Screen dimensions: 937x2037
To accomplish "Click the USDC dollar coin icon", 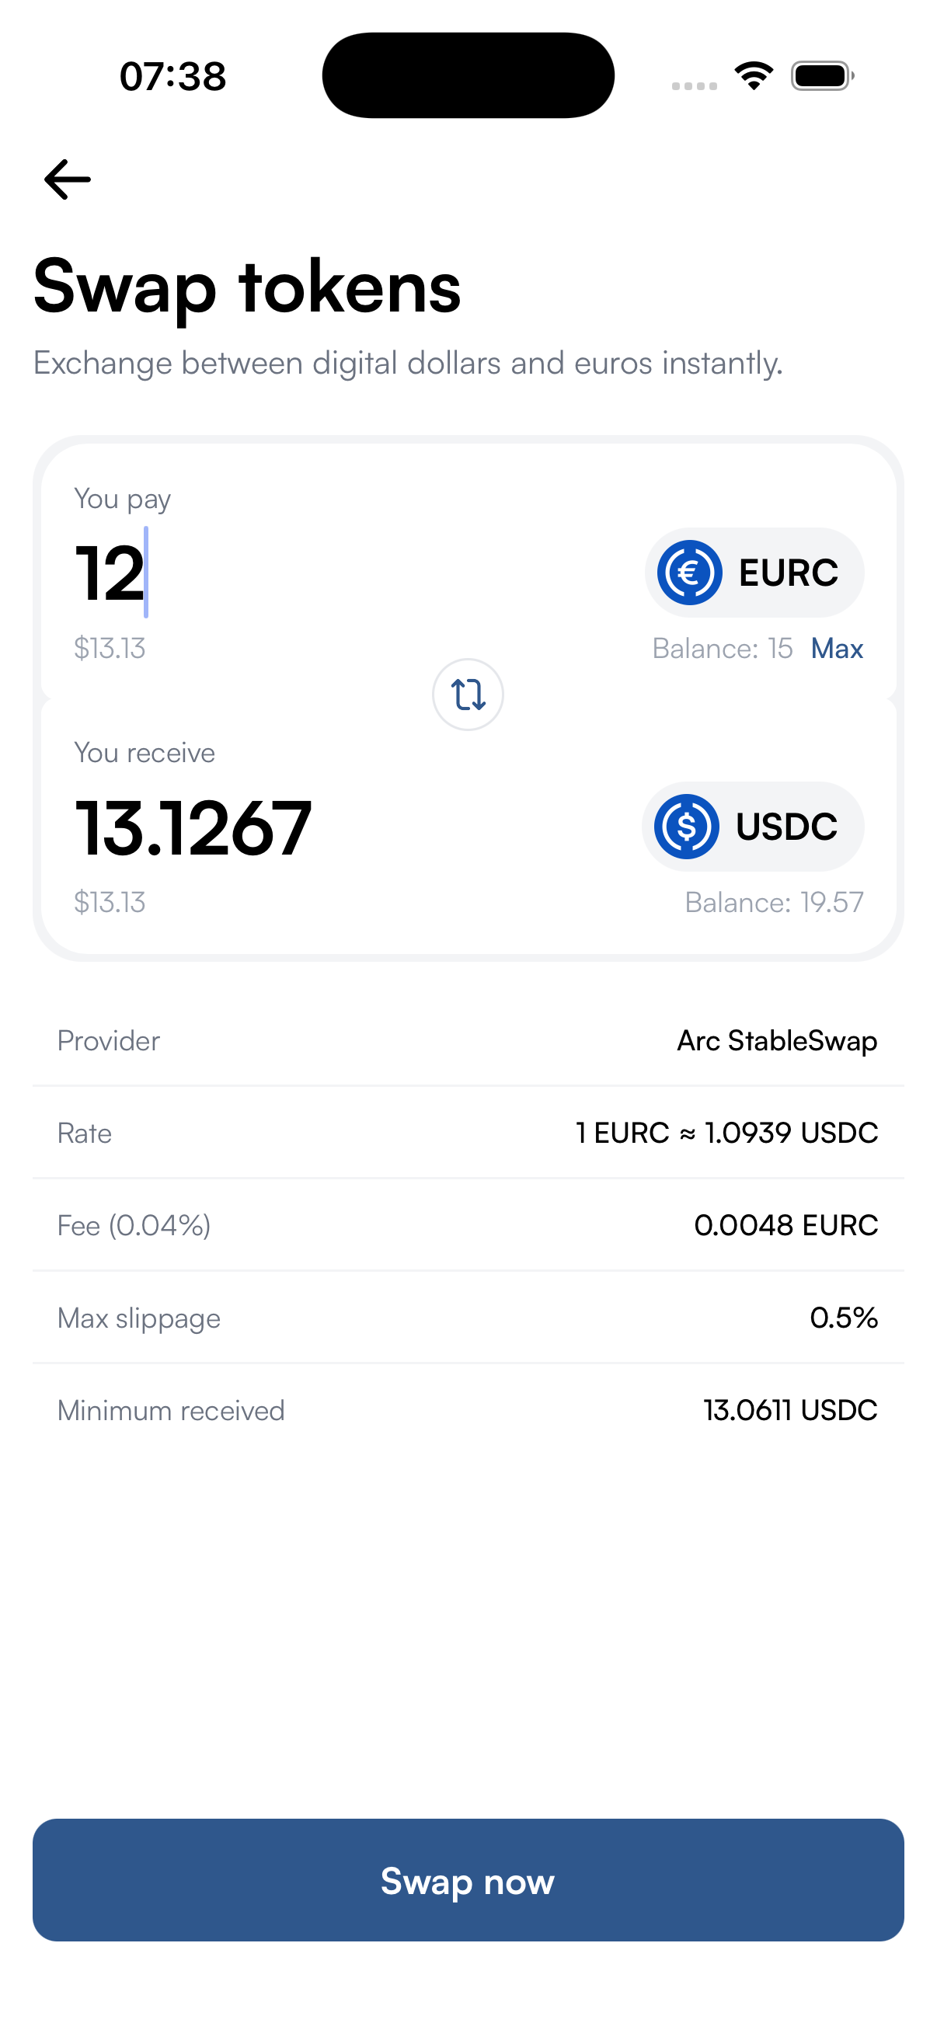I will pyautogui.click(x=686, y=827).
